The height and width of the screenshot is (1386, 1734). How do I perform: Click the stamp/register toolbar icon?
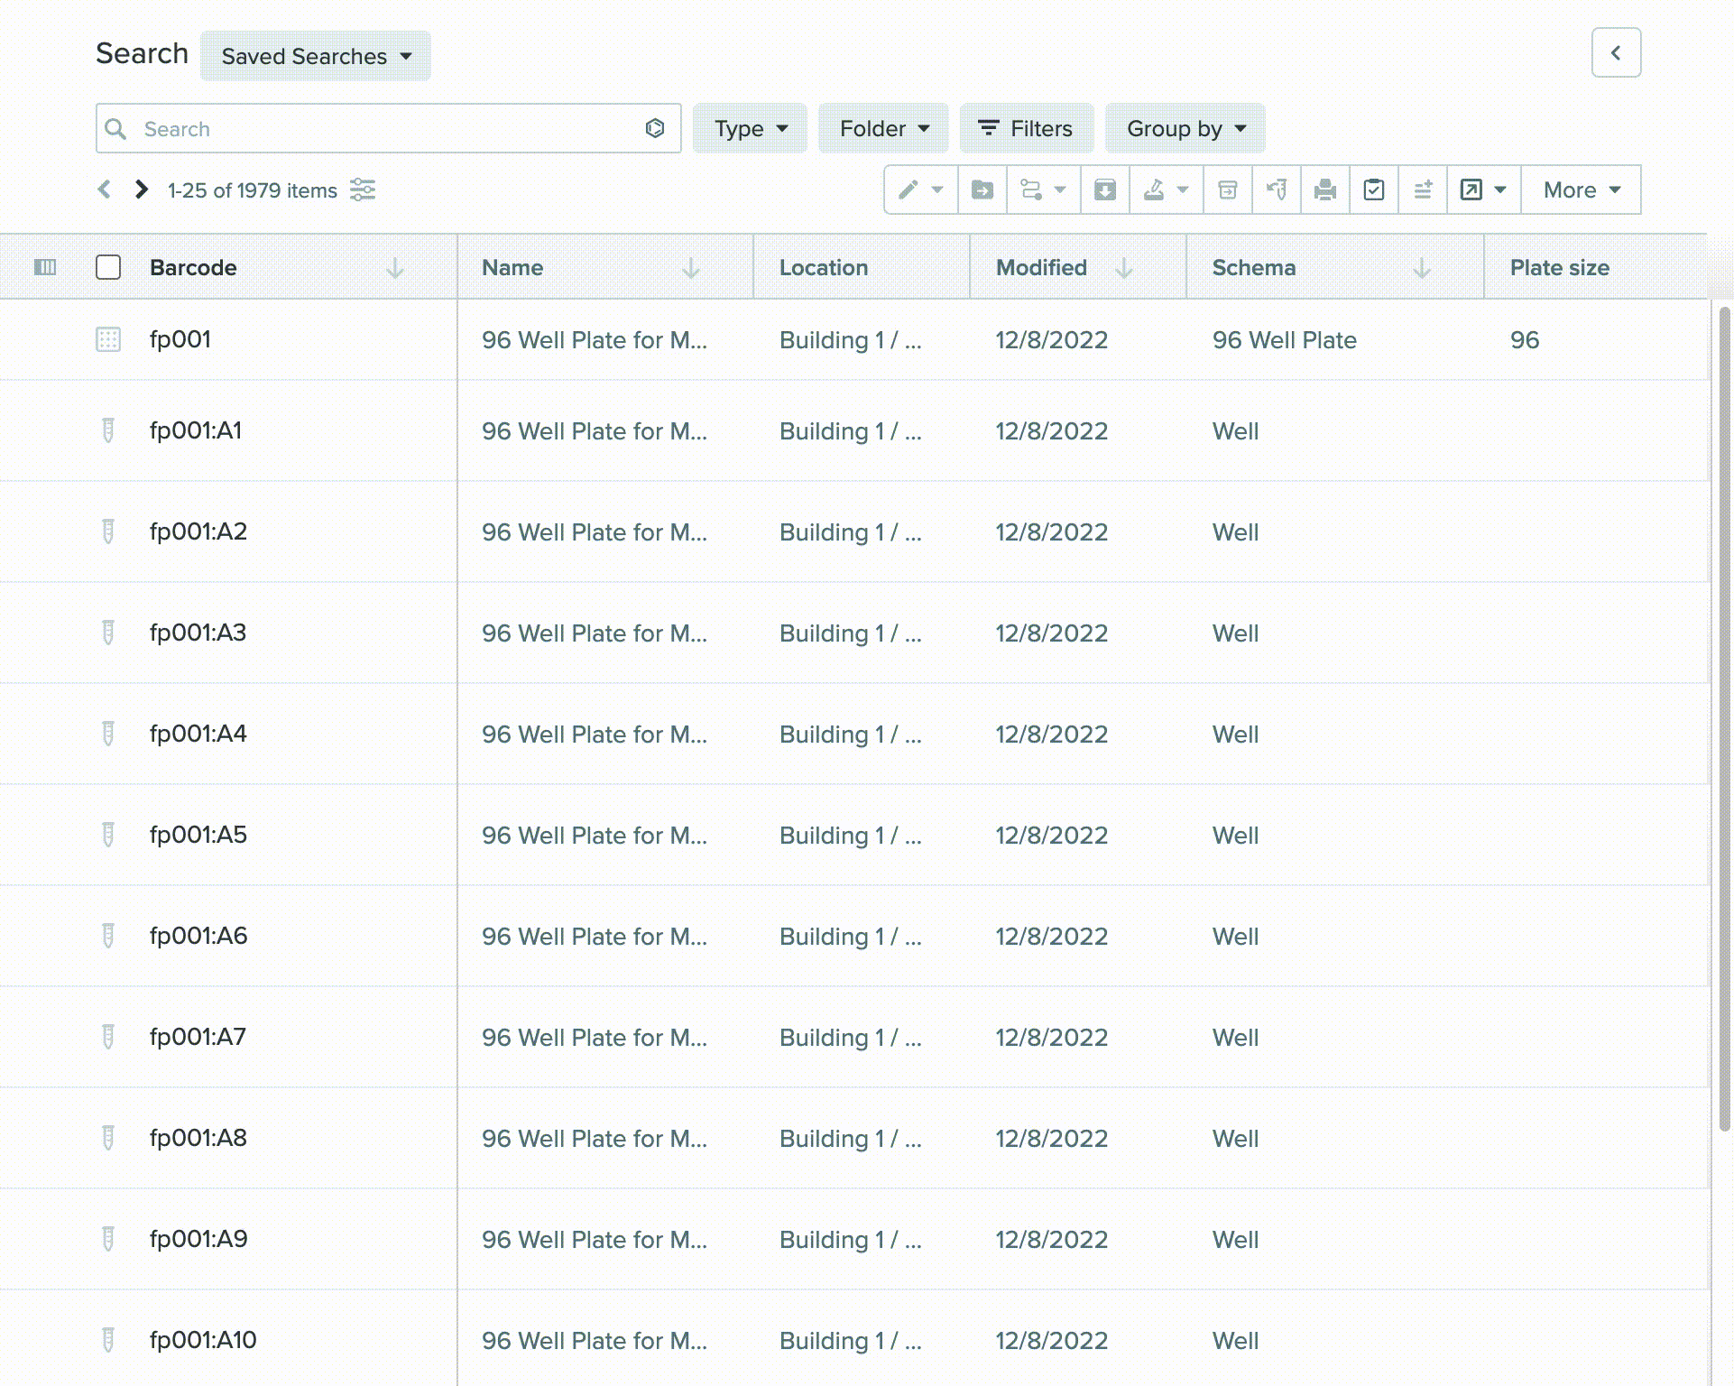[1154, 189]
